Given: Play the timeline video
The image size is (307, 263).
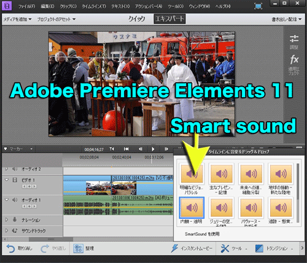Looking at the screenshot, I should (x=153, y=149).
